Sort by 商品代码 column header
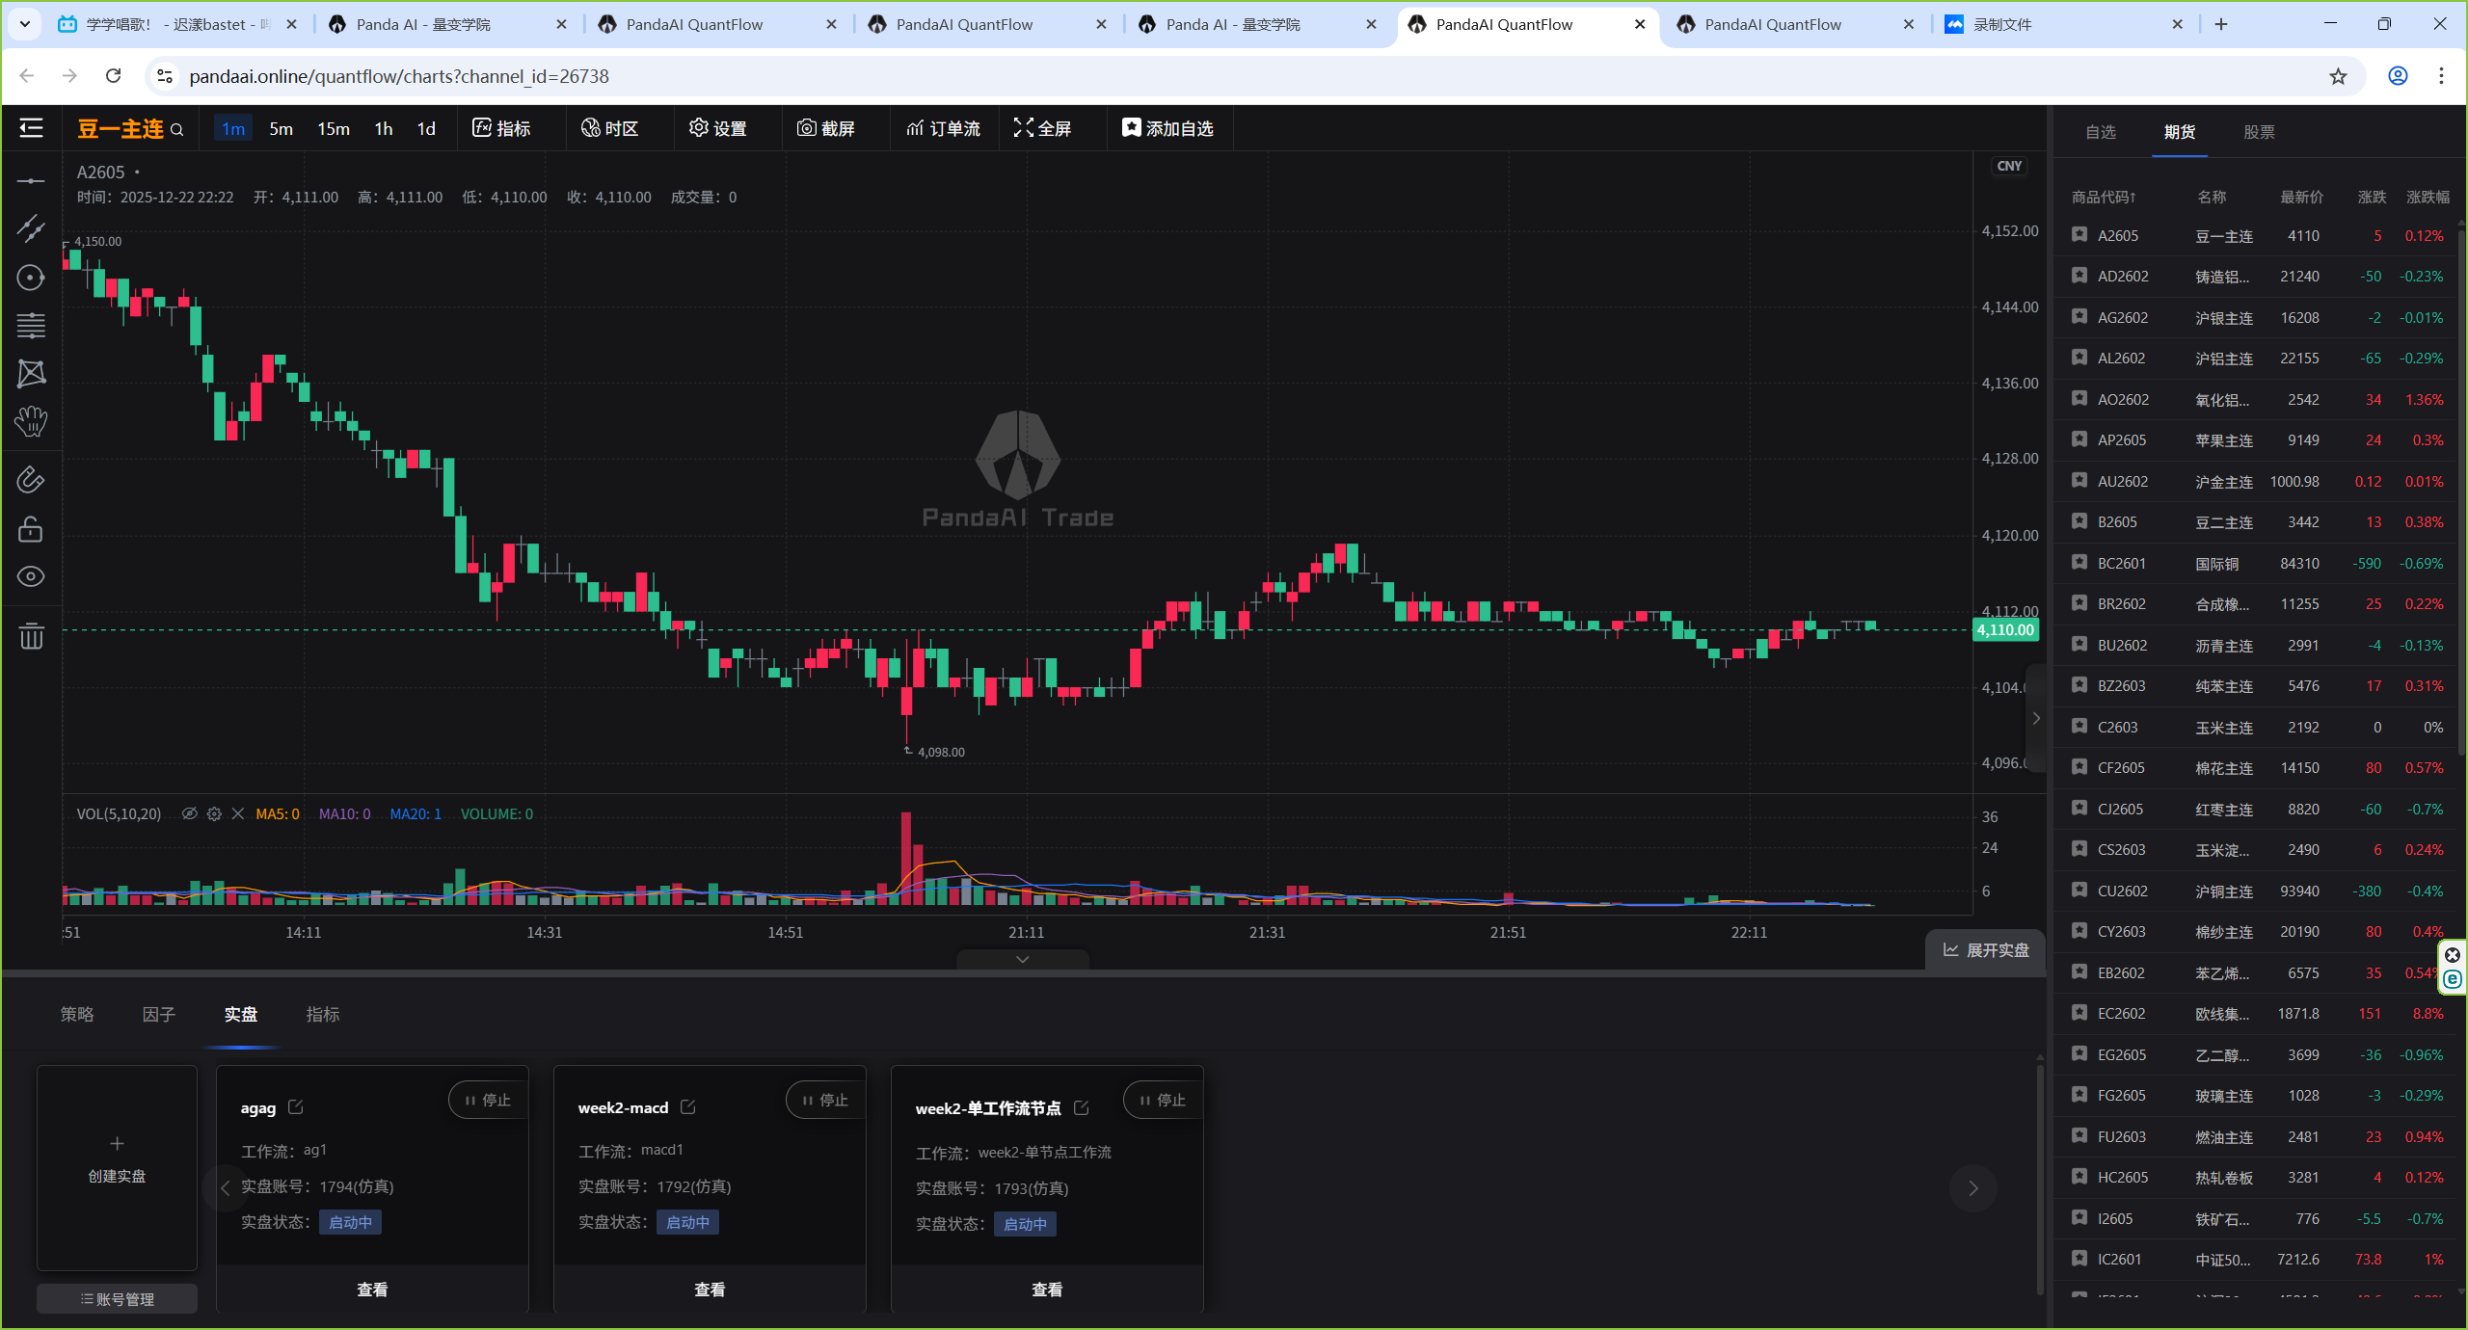The height and width of the screenshot is (1330, 2468). coord(2104,198)
